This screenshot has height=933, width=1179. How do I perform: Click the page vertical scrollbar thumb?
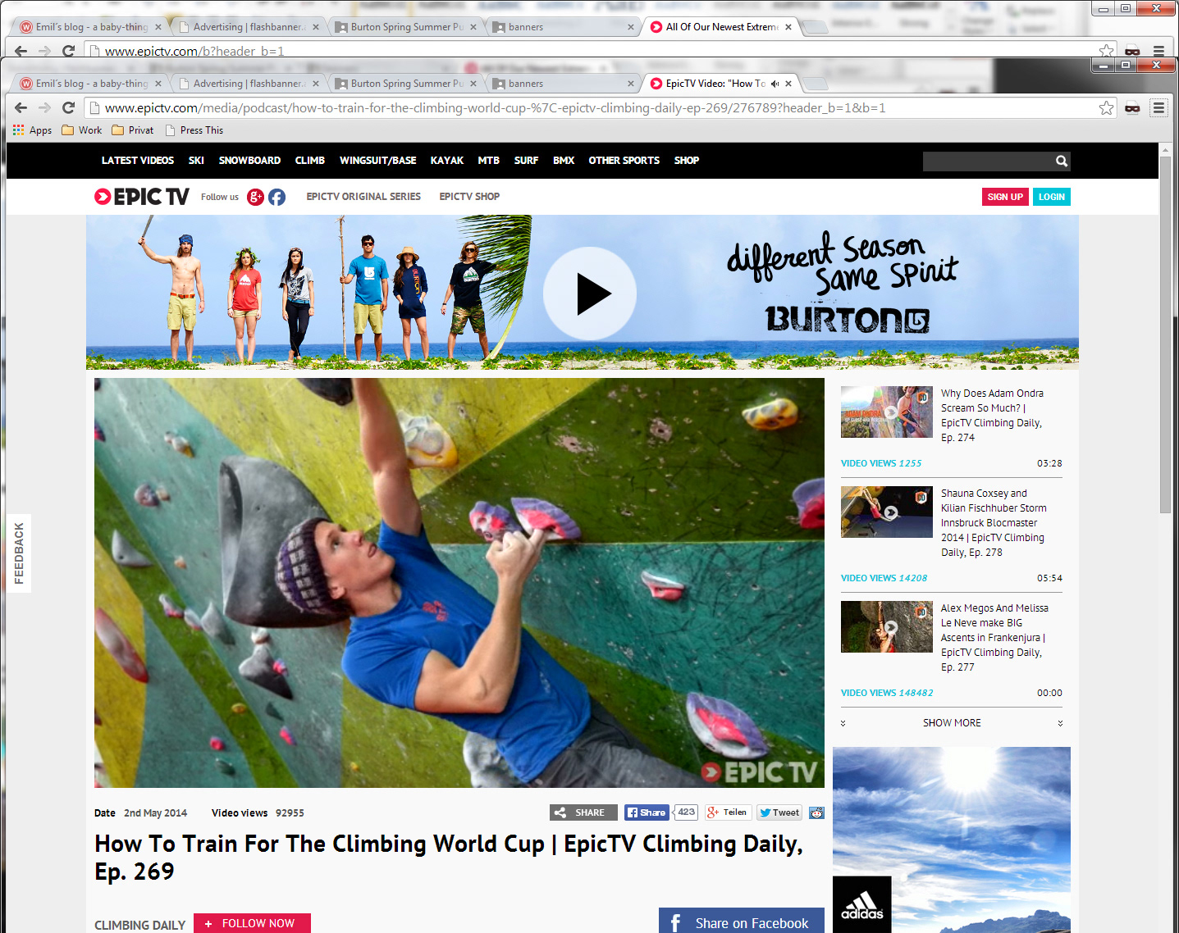click(1165, 335)
